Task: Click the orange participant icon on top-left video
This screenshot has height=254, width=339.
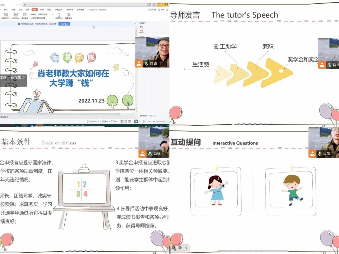Action: click(139, 63)
